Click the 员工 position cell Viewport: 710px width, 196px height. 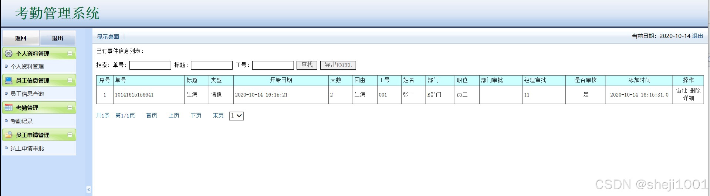[467, 95]
